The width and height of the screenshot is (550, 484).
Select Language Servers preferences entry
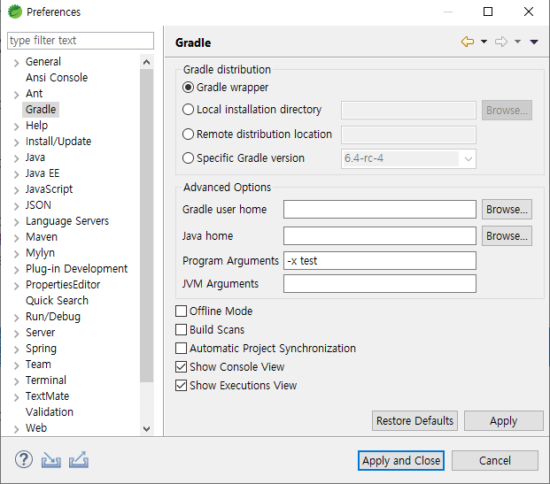coord(67,221)
